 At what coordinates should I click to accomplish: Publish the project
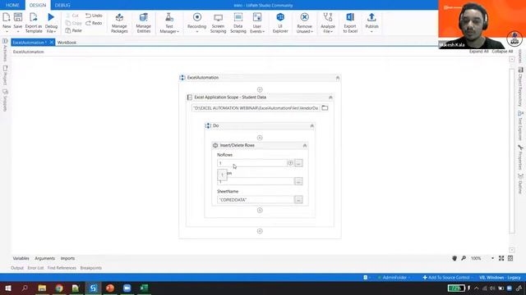pyautogui.click(x=371, y=22)
